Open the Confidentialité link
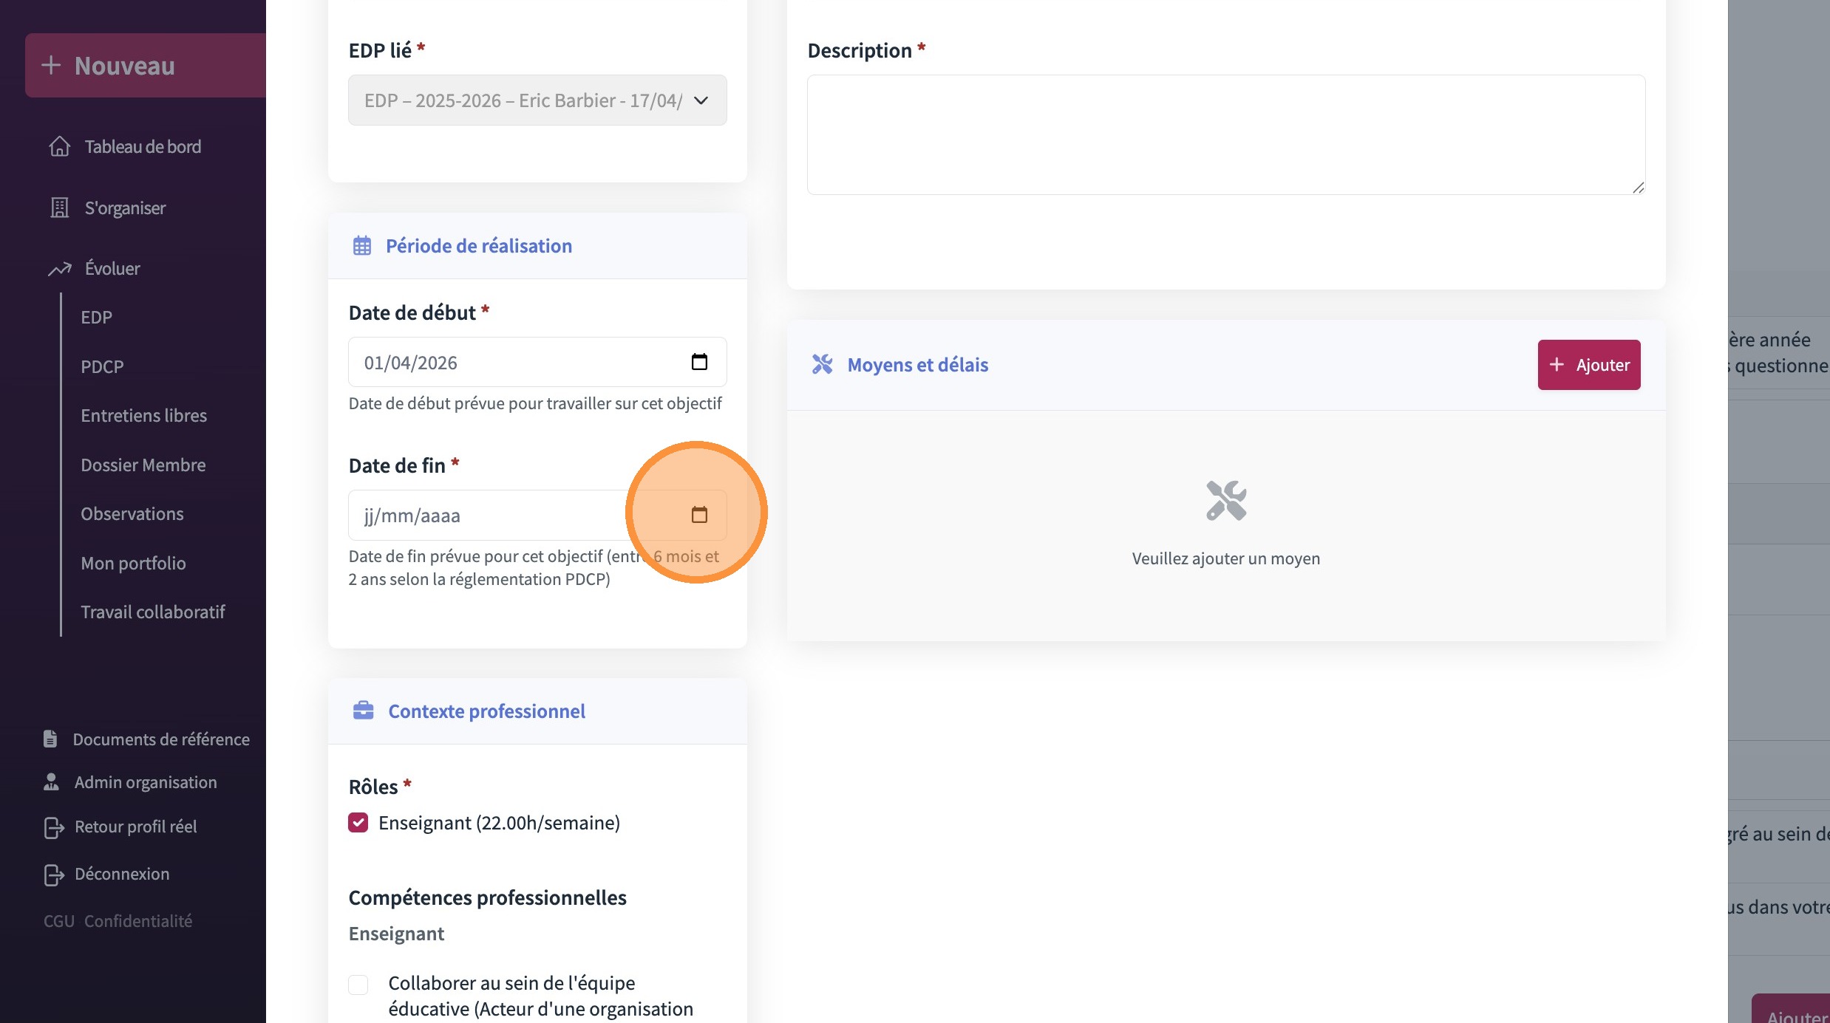The height and width of the screenshot is (1023, 1830). coord(138,921)
